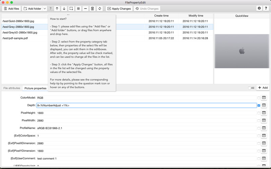Click modify time 2016:11:14 20:16:28 cell
This screenshot has height=169, width=271.
pyautogui.click(x=195, y=38)
